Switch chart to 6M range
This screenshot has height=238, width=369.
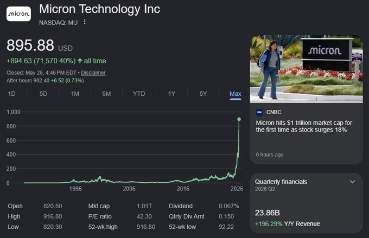point(106,94)
